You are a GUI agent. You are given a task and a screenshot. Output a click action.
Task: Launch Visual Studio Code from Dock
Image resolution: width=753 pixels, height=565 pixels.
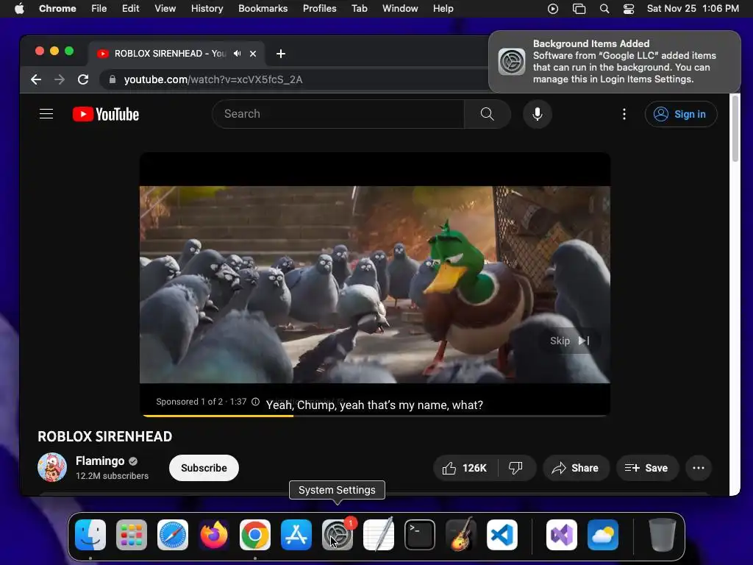pos(502,535)
